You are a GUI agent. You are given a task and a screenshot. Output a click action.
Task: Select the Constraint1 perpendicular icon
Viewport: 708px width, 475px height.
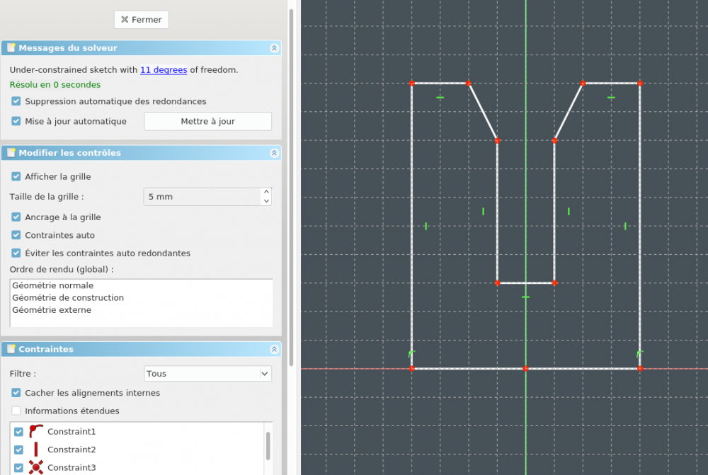coord(35,431)
